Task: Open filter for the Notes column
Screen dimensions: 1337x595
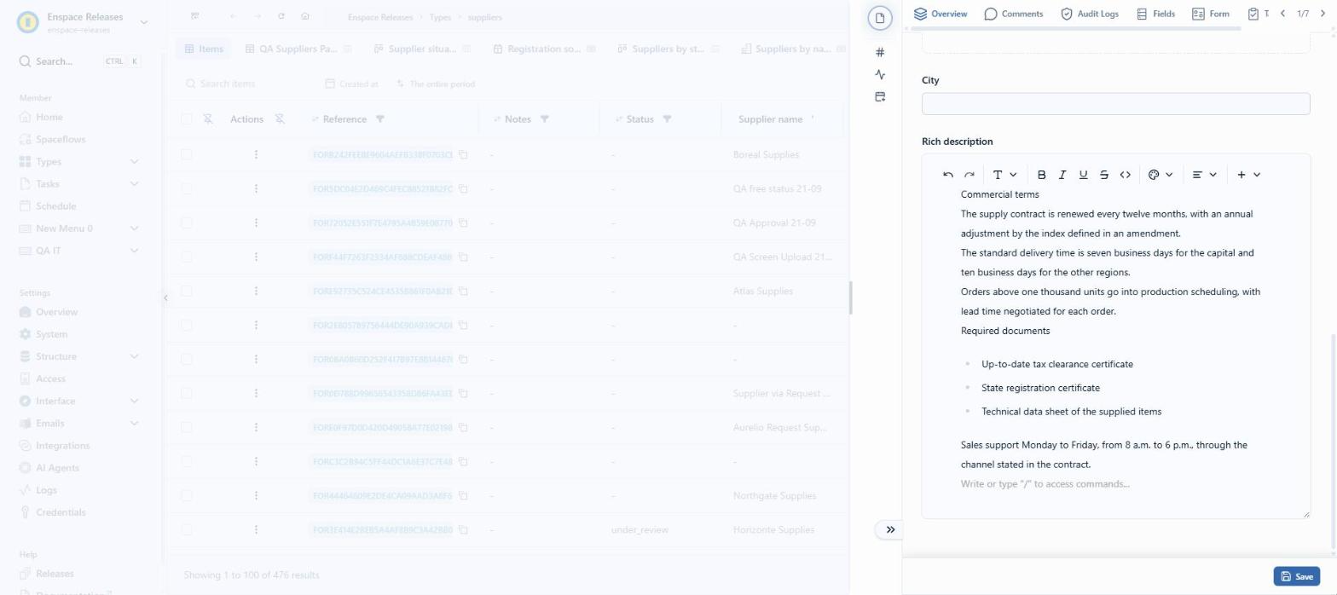Action: 545,119
